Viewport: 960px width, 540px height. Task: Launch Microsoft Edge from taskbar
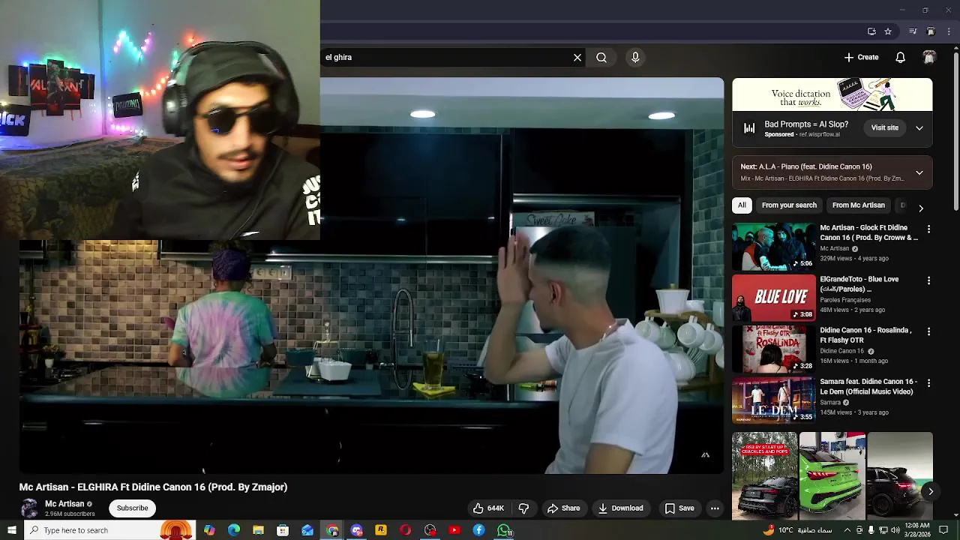click(234, 530)
